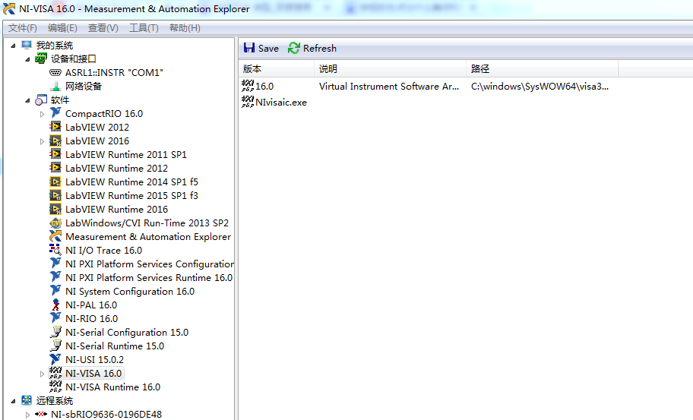Viewport: 693px width, 420px height.
Task: Expand the LabVIEW 2016 node
Action: pyautogui.click(x=42, y=141)
